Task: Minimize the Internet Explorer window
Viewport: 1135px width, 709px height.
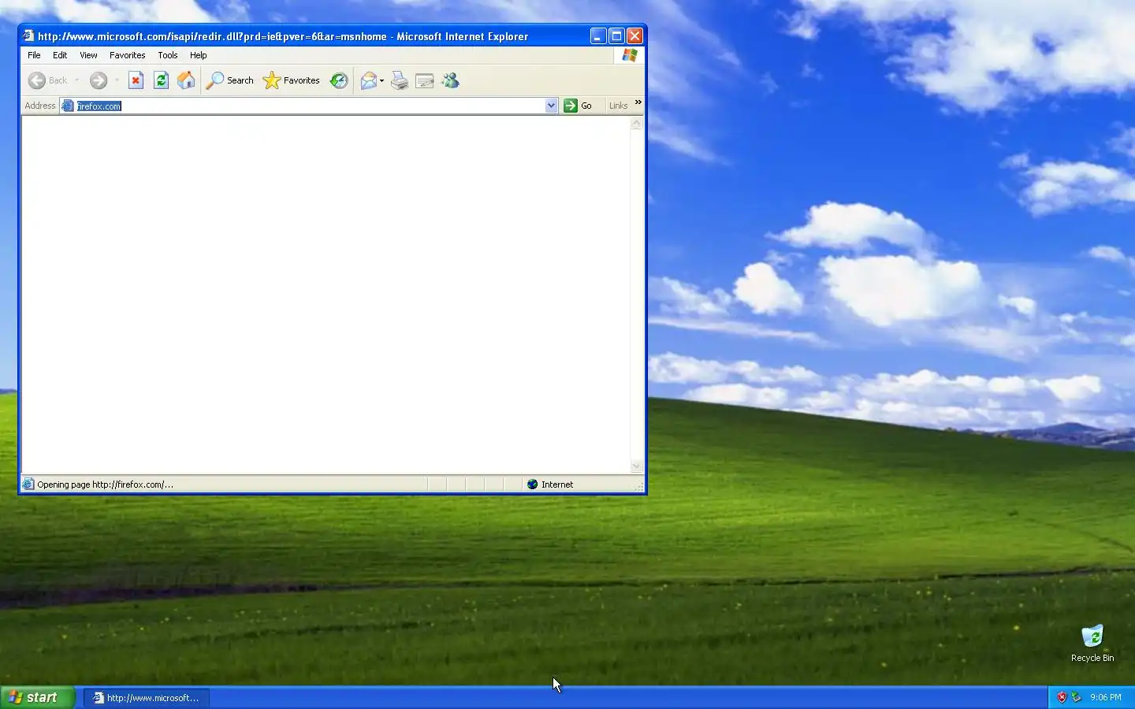Action: click(x=598, y=36)
